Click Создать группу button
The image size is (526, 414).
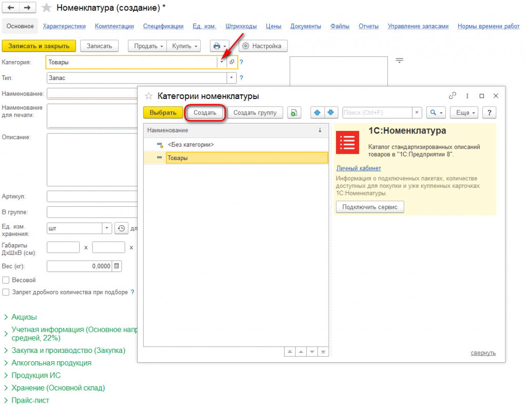[255, 112]
